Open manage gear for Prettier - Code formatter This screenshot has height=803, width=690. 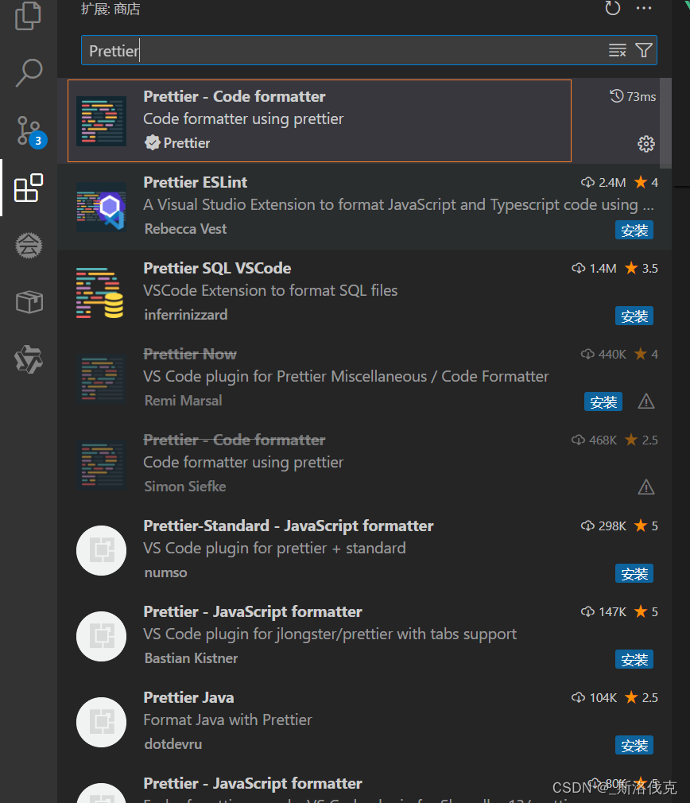[x=646, y=144]
